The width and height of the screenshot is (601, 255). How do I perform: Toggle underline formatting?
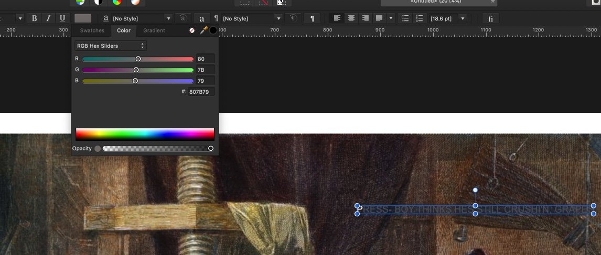click(62, 18)
